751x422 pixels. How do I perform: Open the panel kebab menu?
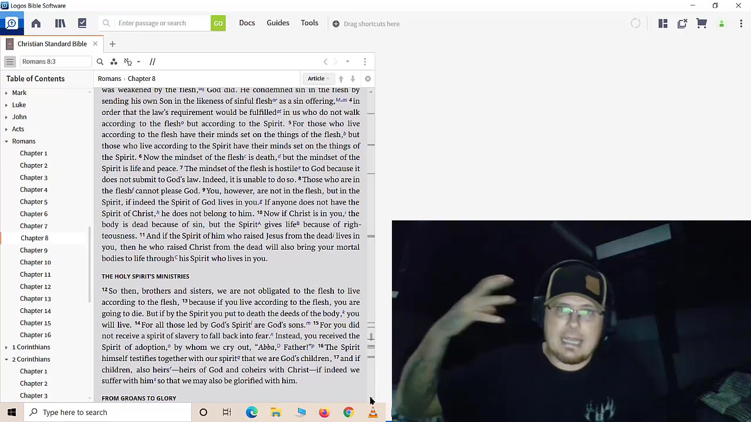click(x=365, y=62)
